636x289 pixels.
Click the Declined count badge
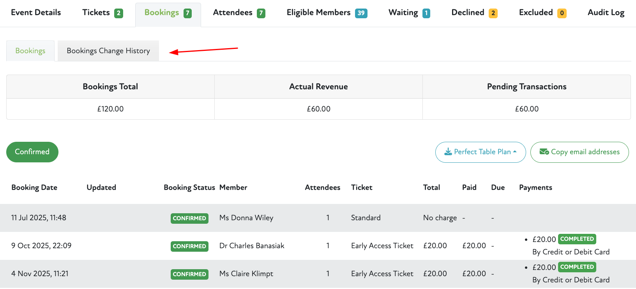493,13
